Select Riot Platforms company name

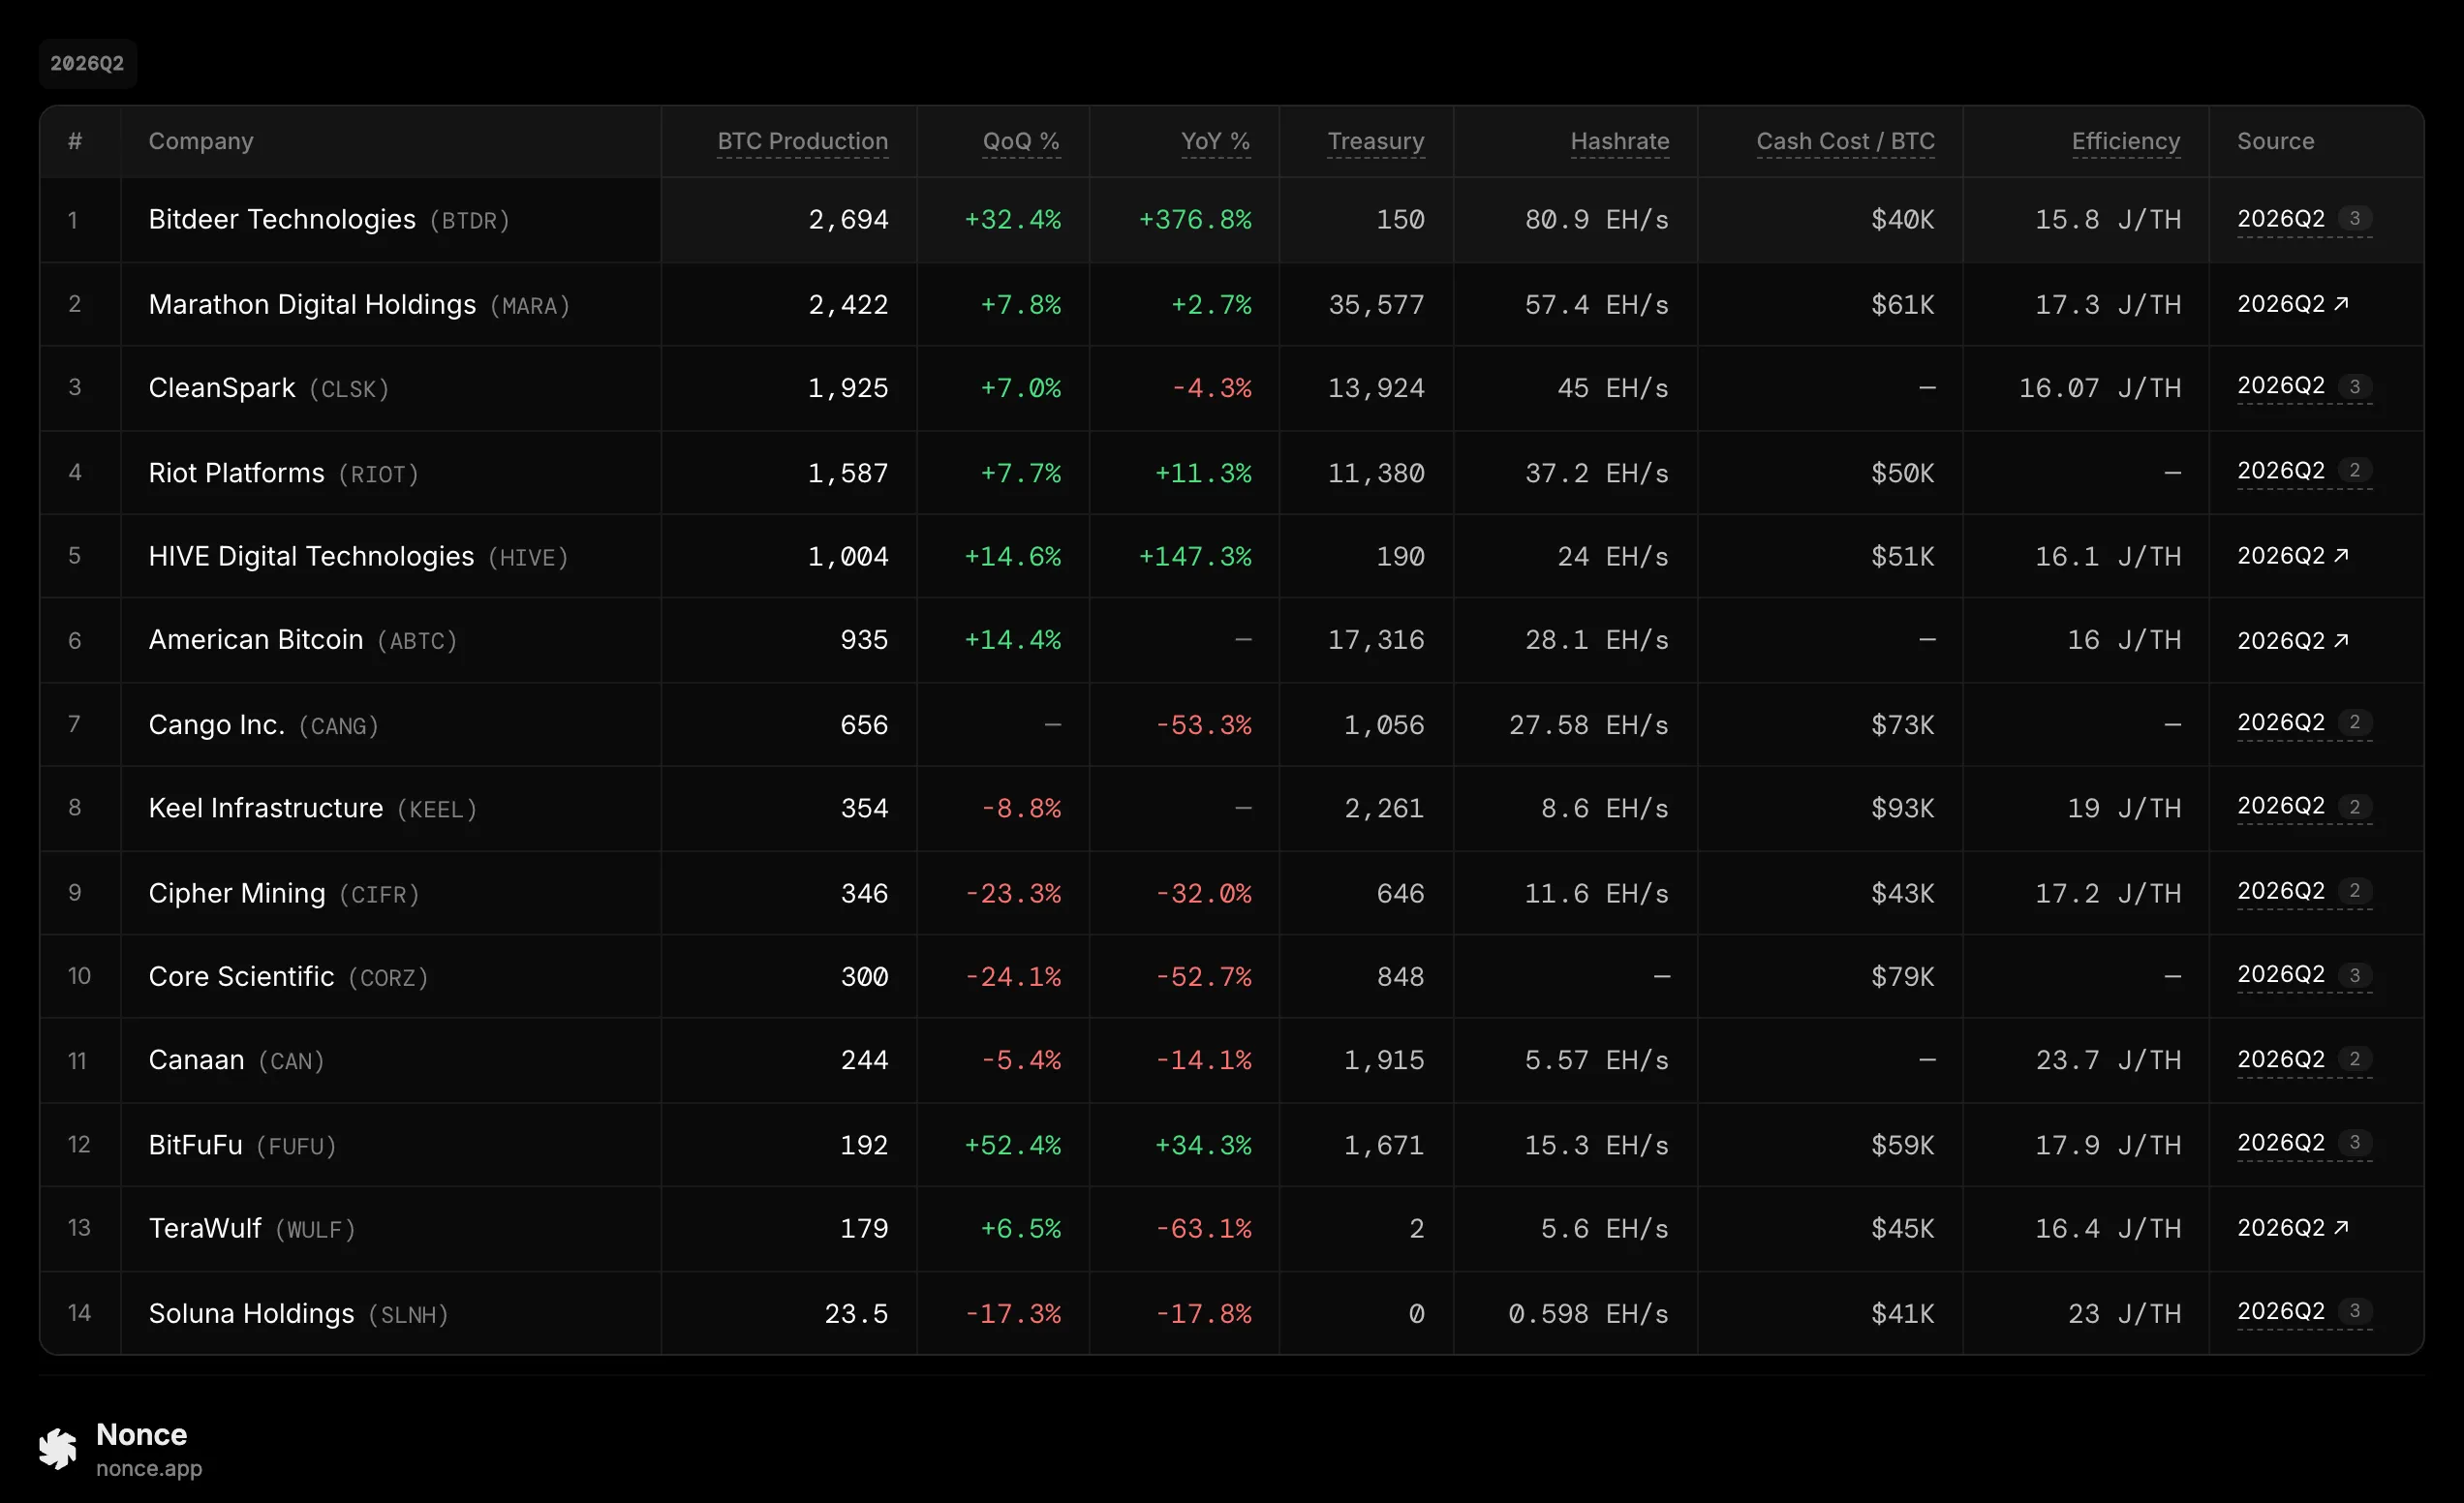click(x=236, y=472)
